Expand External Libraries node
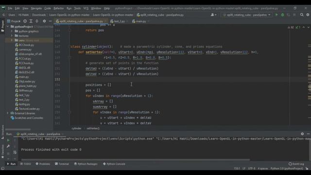The image size is (311, 175). [x=8, y=113]
